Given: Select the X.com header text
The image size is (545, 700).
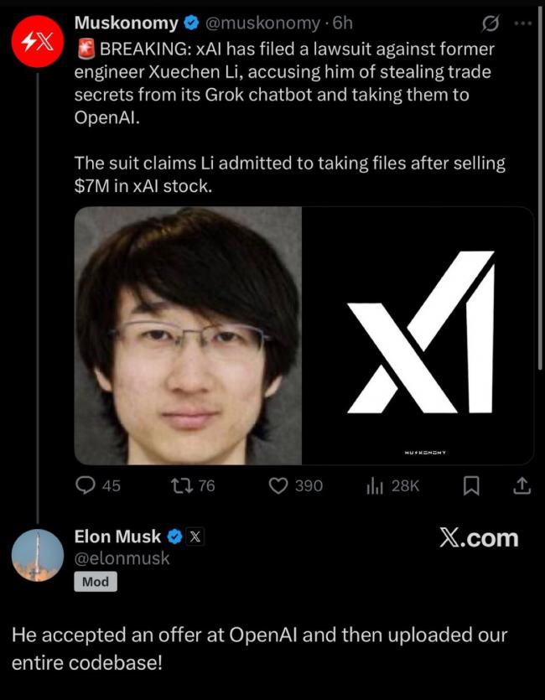Looking at the screenshot, I should [480, 538].
